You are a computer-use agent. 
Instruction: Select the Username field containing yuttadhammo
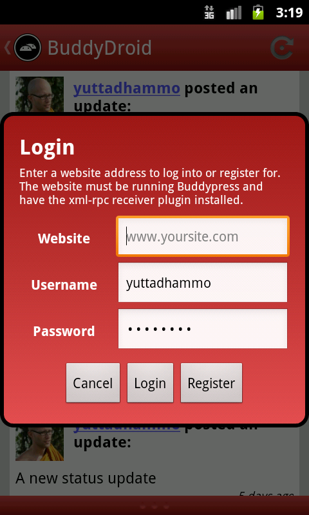coord(203,282)
